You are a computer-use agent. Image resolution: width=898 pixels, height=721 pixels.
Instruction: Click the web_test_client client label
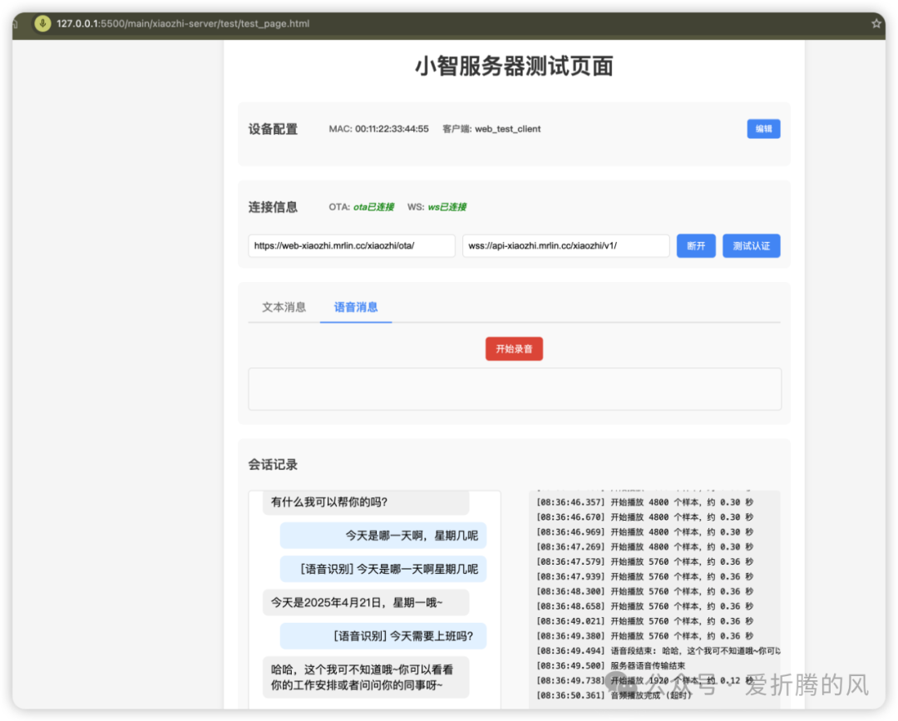click(x=507, y=129)
